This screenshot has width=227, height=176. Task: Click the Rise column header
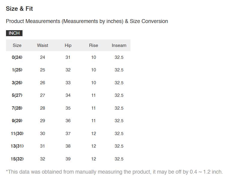click(x=94, y=45)
